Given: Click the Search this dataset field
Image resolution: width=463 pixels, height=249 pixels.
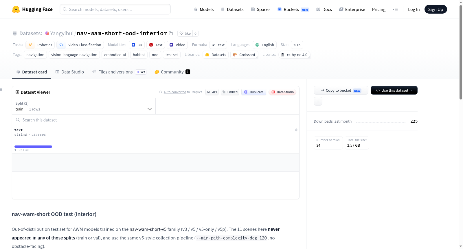Looking at the screenshot, I should coord(156,120).
